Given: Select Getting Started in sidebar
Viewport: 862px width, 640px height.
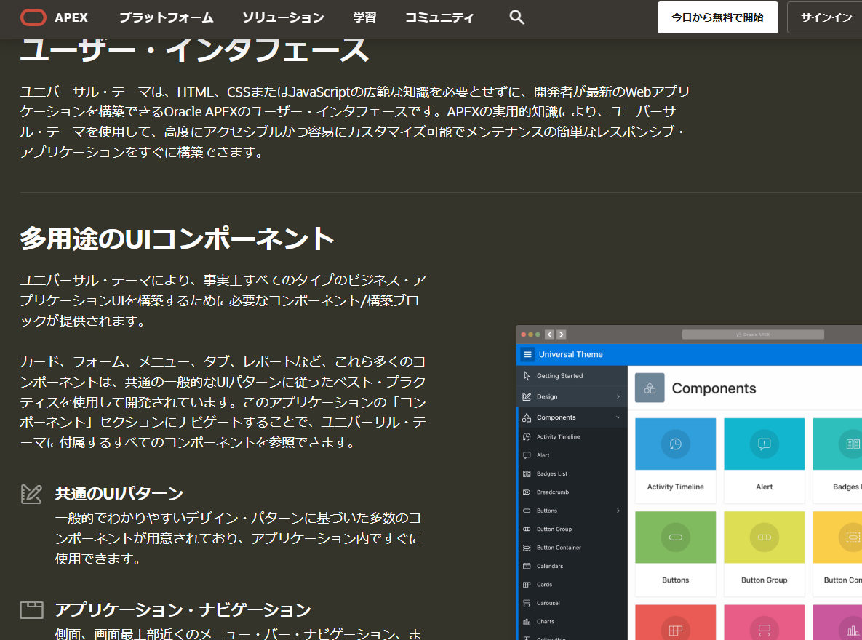Looking at the screenshot, I should coord(572,376).
